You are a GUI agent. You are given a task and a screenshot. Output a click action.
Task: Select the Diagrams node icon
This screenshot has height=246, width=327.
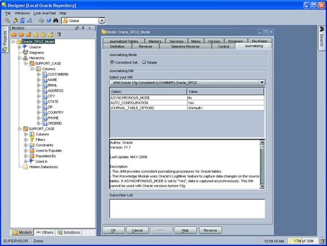26,52
